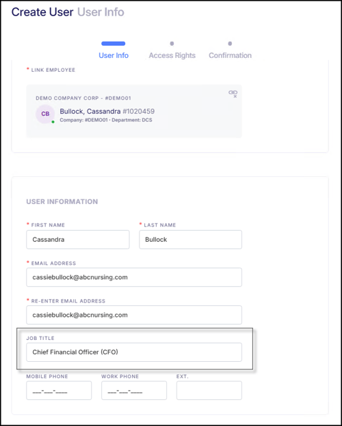Viewport: 342px width, 426px height.
Task: Open the Confirmation step tab
Action: (230, 55)
